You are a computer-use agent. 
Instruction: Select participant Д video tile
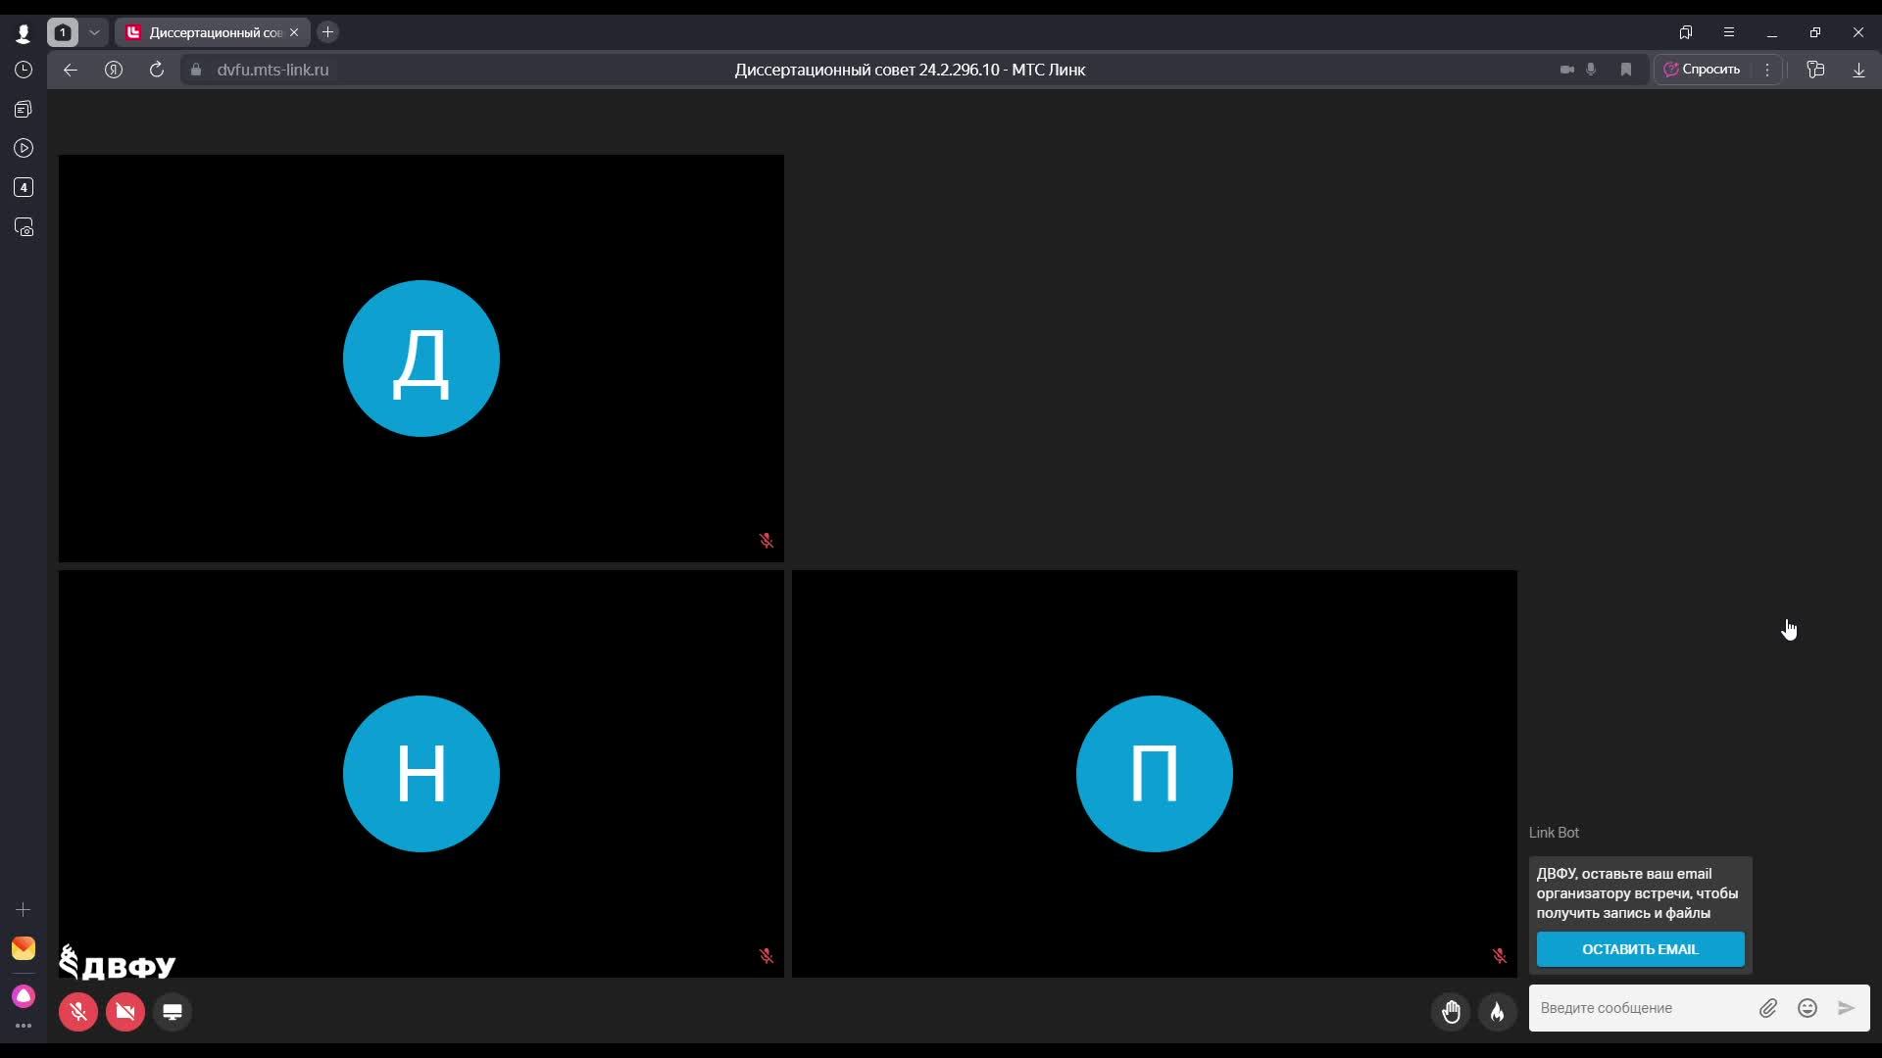(x=421, y=359)
